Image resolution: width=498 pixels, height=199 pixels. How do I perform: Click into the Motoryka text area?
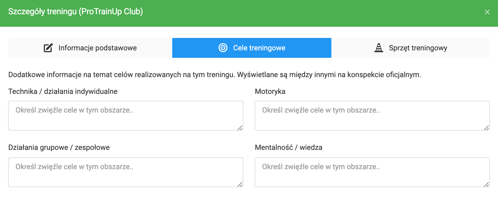click(x=372, y=116)
